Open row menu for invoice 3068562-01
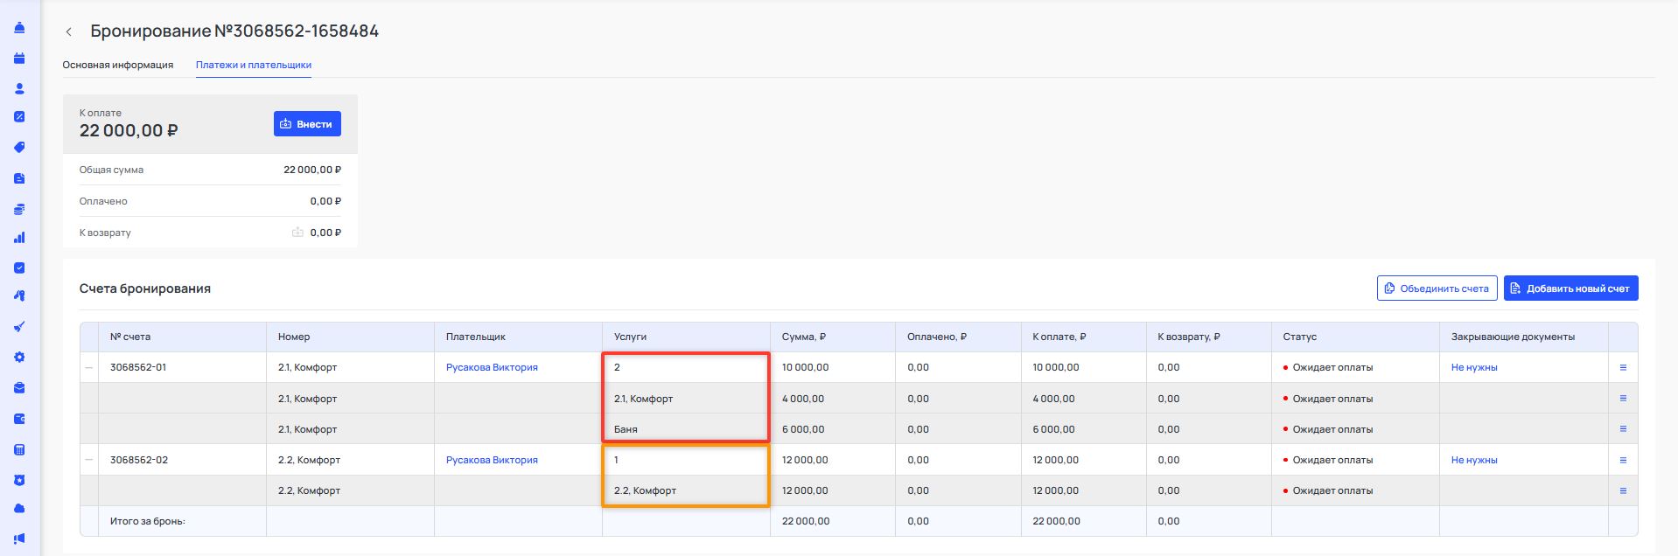This screenshot has height=556, width=1678. coord(1622,368)
